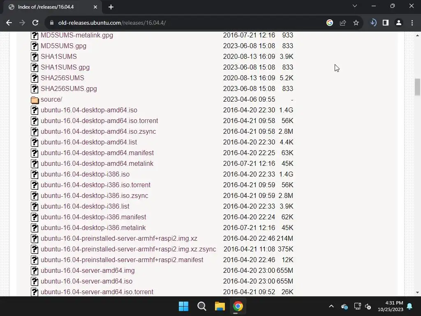Open the MD5SUMS-metalink.gpg link
Screen dimensions: 421x316
[x=77, y=35]
